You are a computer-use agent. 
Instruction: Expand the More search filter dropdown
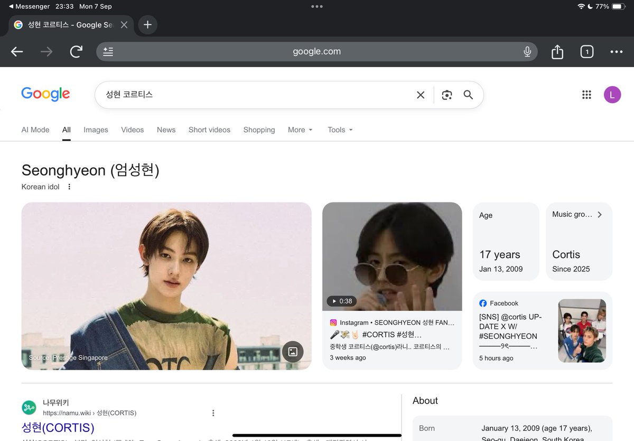click(300, 130)
